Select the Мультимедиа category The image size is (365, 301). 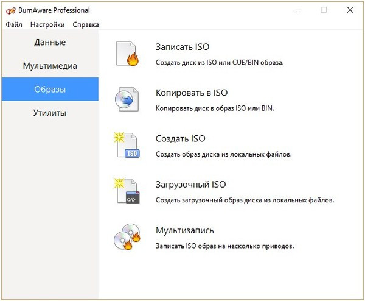(x=49, y=66)
